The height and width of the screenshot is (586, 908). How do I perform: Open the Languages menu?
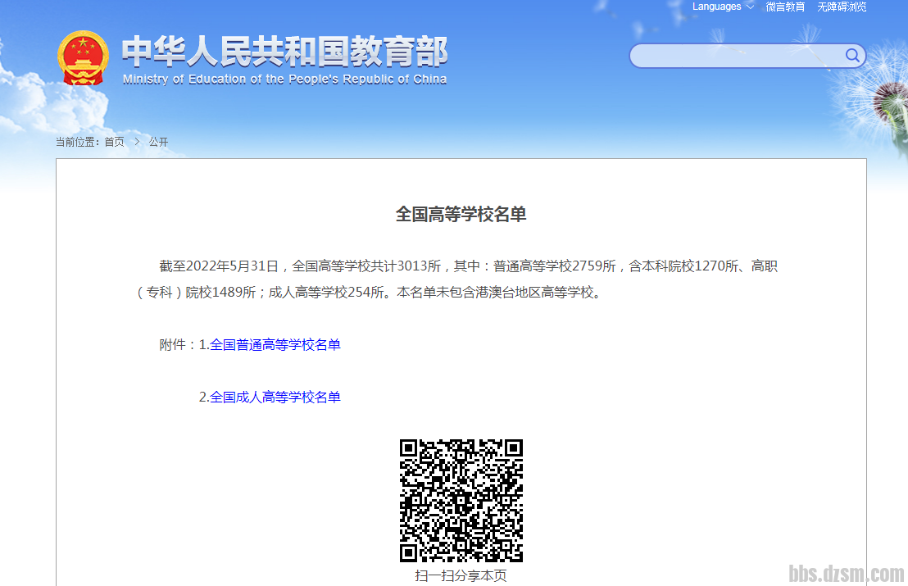click(716, 7)
